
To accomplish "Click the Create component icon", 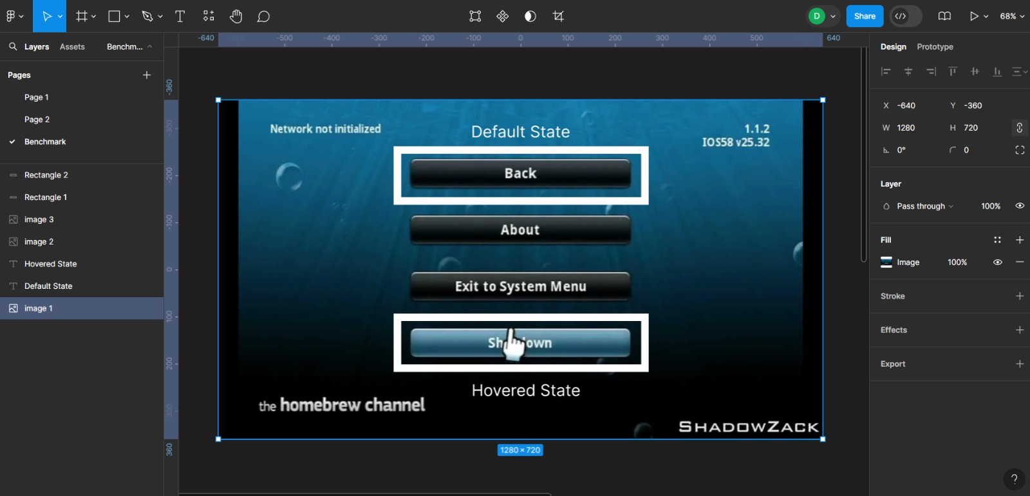I will 503,16.
